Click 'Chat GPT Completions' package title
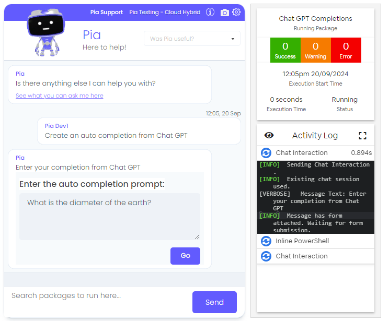 (315, 19)
